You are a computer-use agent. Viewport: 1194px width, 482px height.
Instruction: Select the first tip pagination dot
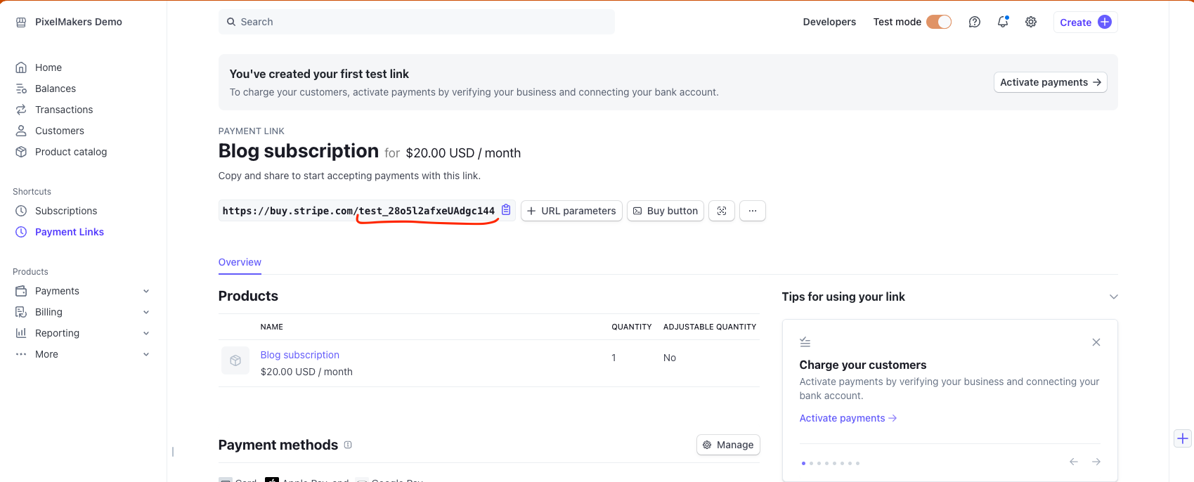point(803,463)
